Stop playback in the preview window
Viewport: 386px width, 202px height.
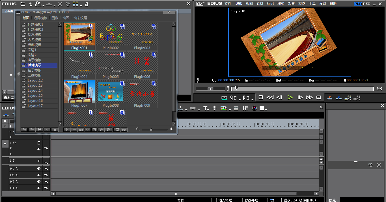(x=261, y=97)
